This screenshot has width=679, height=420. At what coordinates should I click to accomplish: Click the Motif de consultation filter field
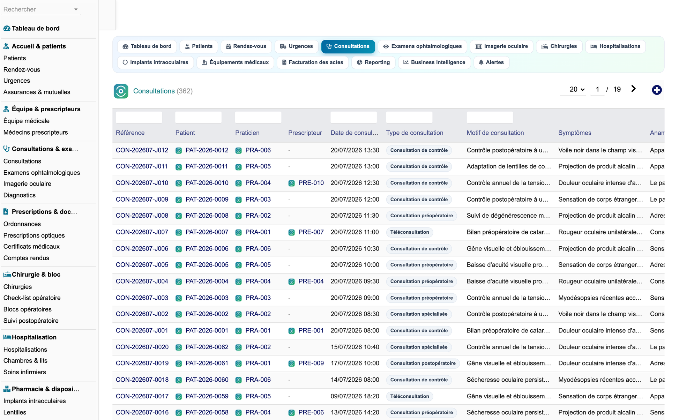click(x=490, y=117)
